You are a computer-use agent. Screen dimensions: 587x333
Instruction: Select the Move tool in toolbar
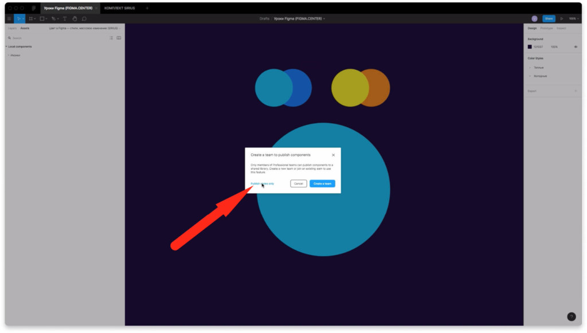pyautogui.click(x=18, y=18)
